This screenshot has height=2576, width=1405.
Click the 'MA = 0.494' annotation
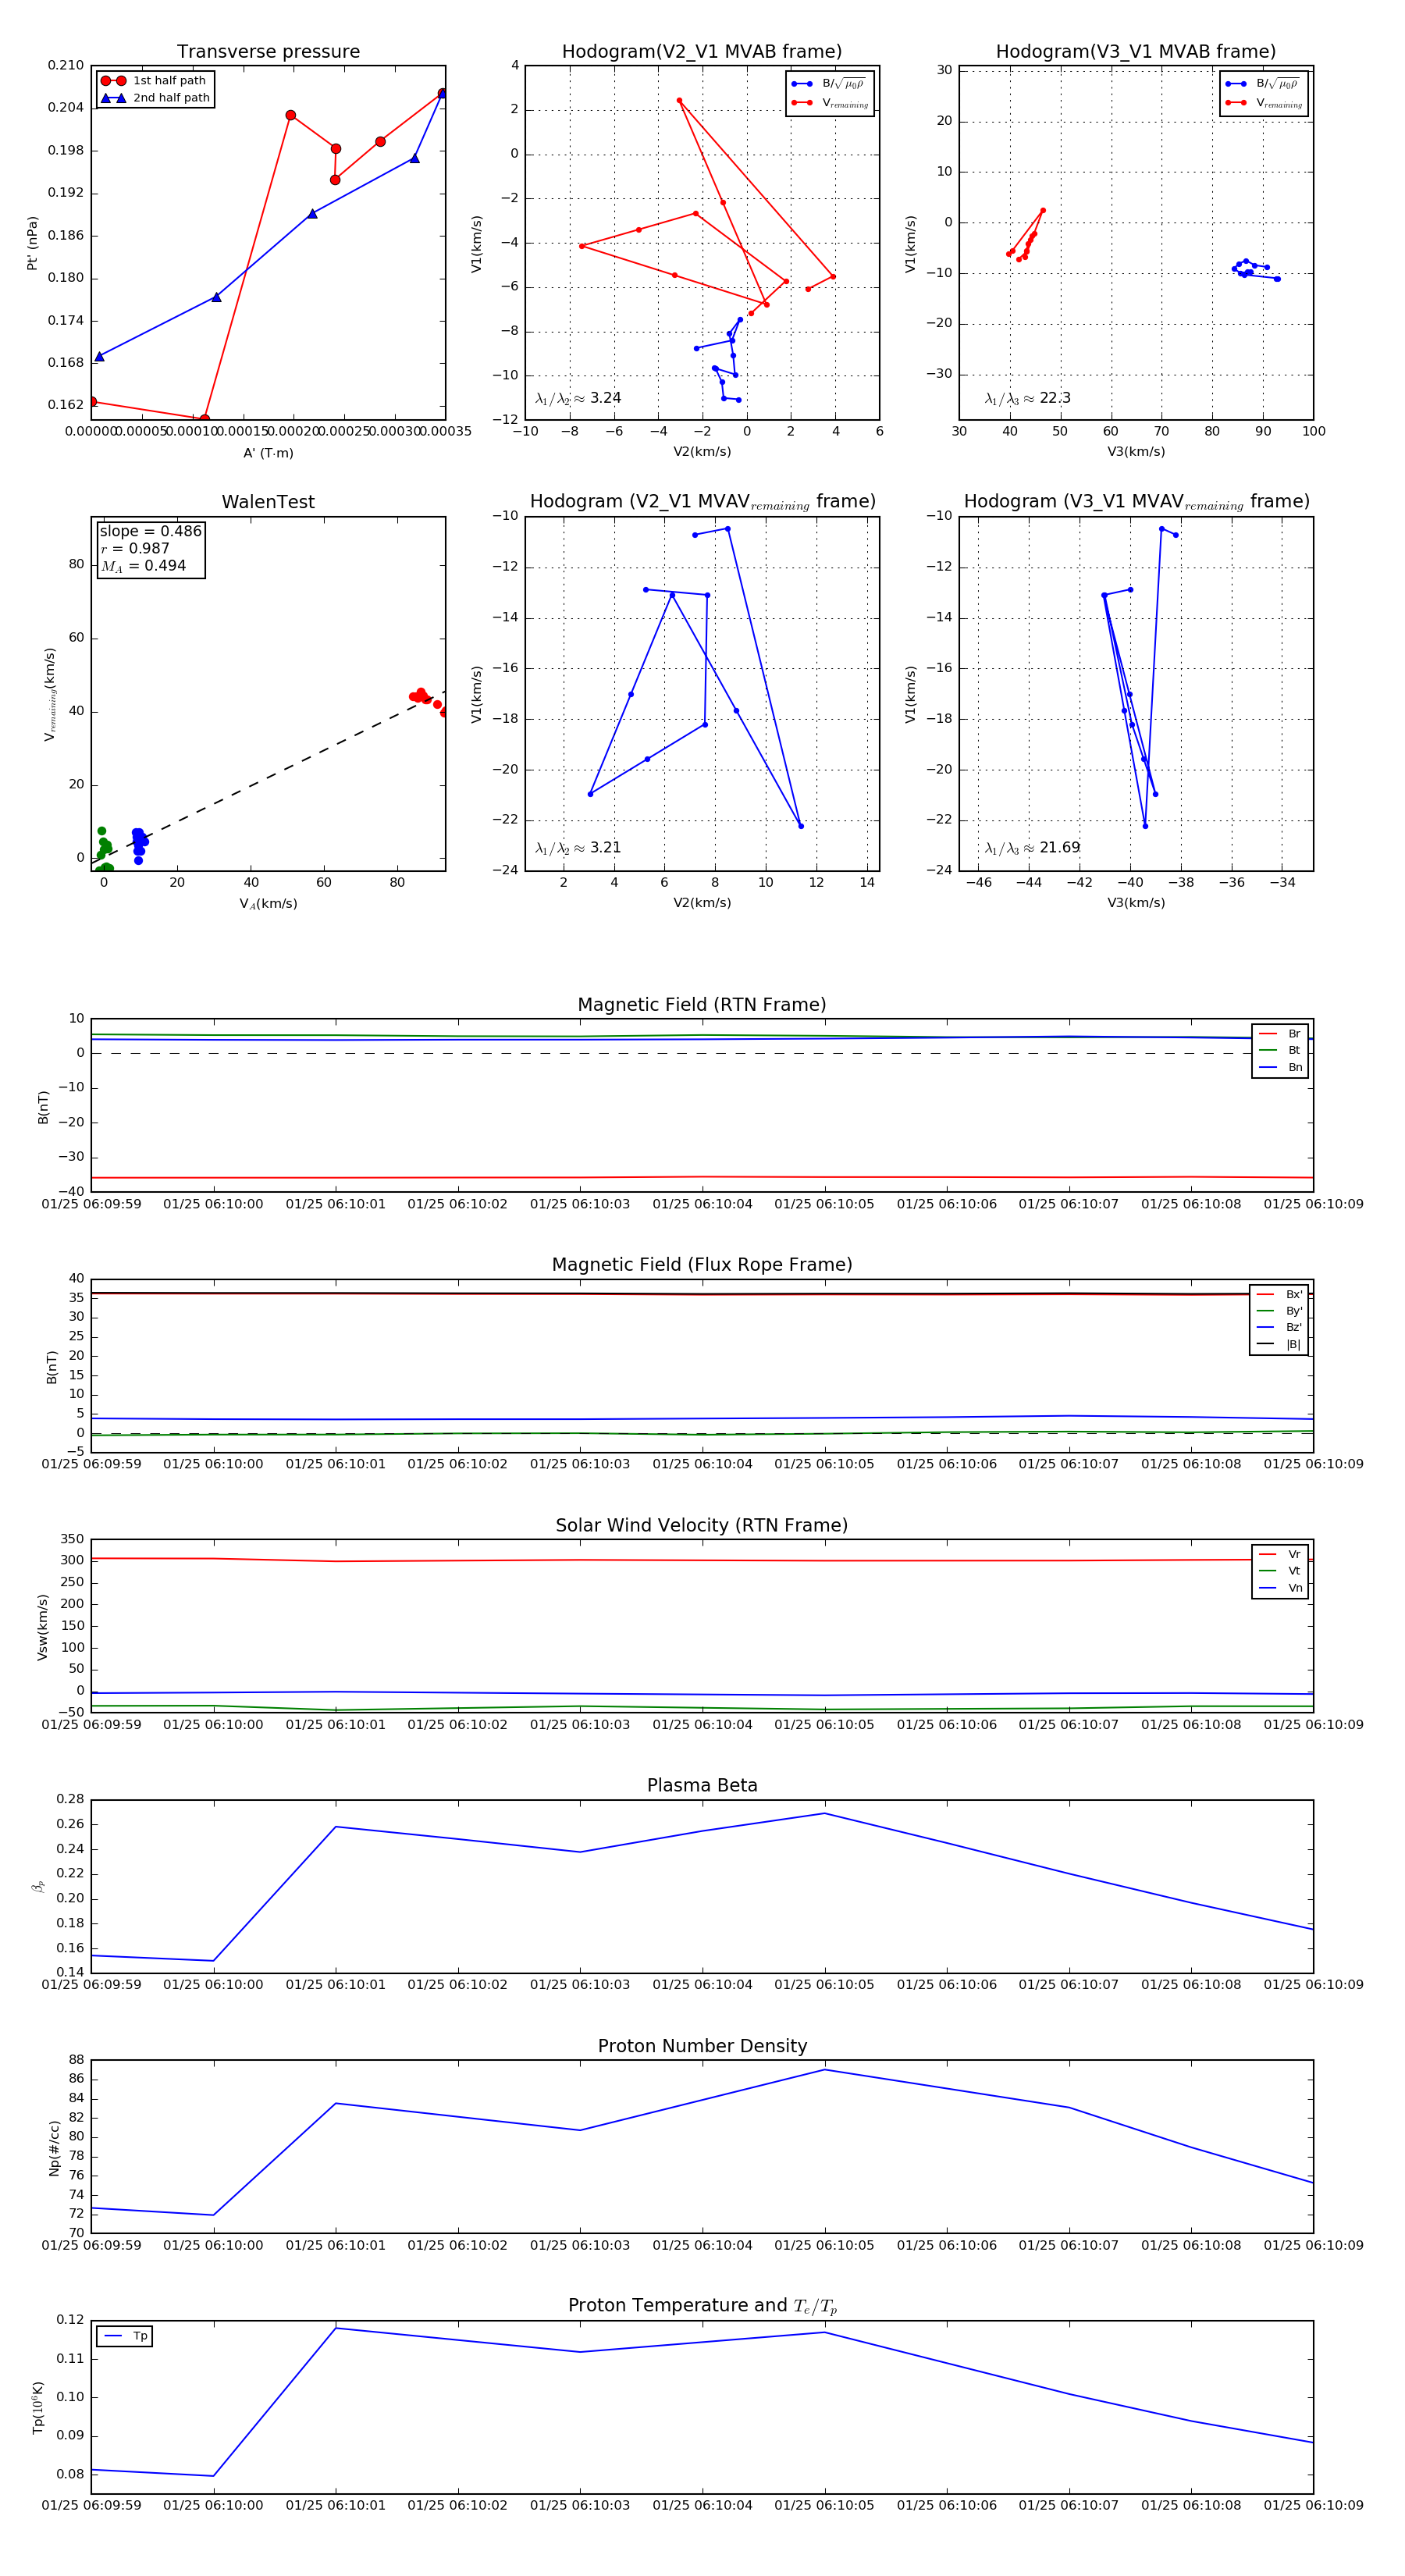(x=143, y=566)
